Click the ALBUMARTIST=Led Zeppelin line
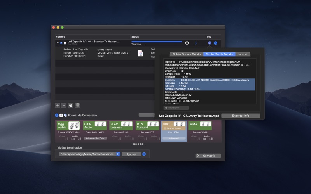Screen dimensions: 311x194 pos(182,101)
